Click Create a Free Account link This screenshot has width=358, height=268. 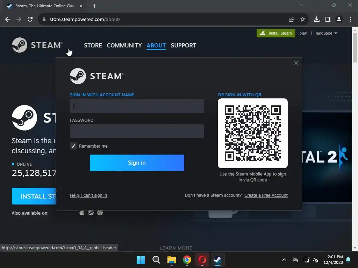point(266,195)
